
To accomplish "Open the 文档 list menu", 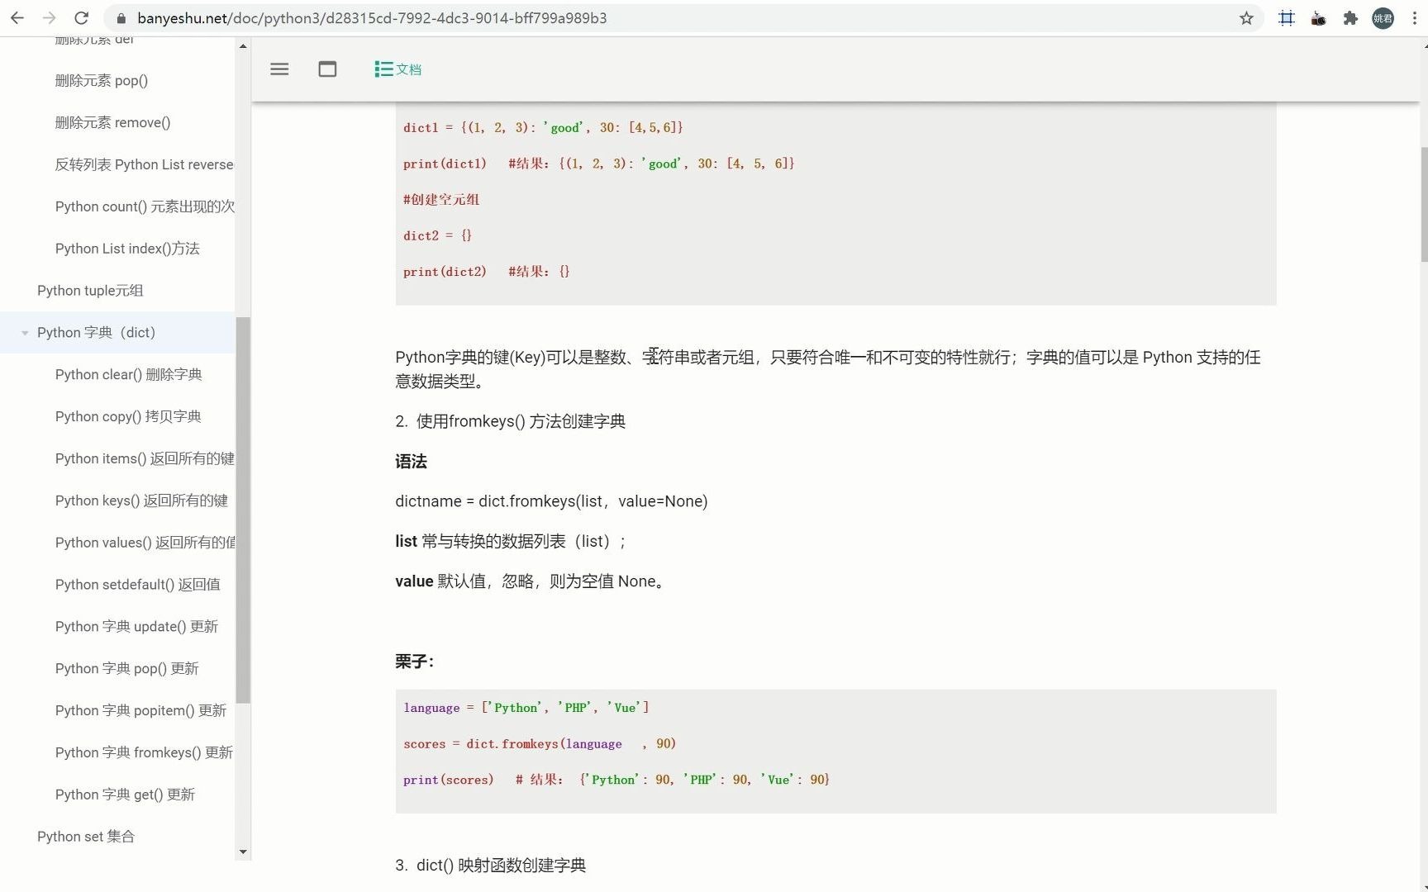I will point(397,69).
